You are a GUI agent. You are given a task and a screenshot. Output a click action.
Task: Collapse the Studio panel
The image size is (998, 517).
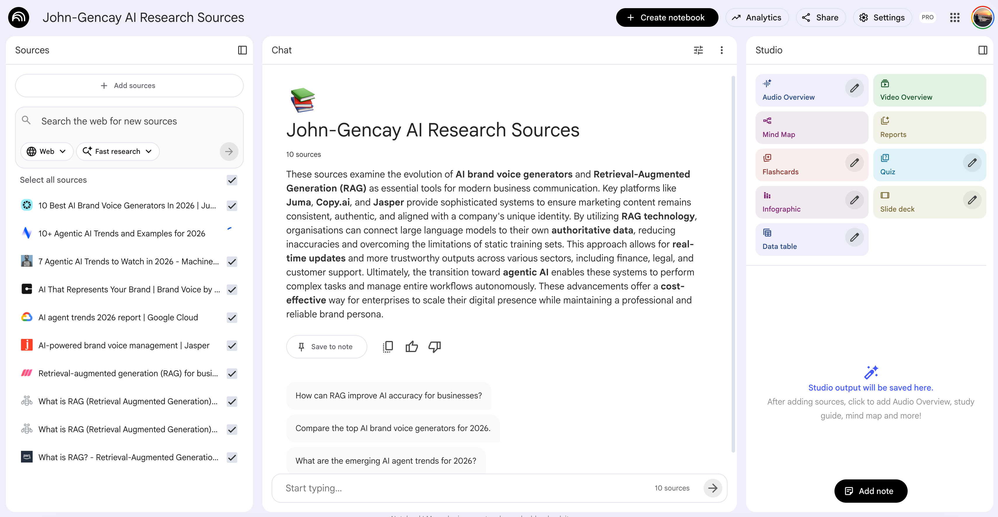pos(983,50)
